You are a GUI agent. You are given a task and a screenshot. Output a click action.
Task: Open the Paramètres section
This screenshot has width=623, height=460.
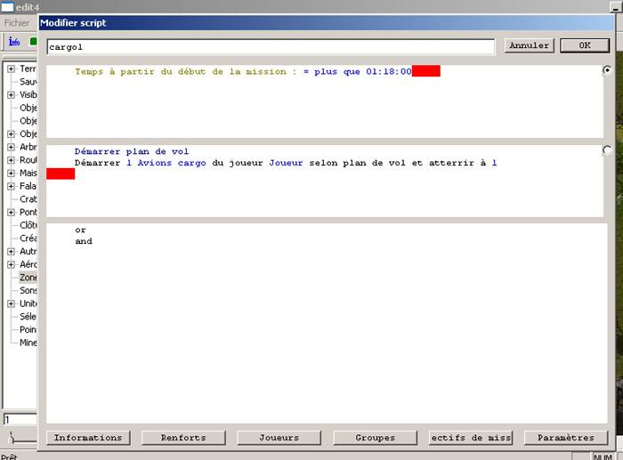pyautogui.click(x=566, y=438)
